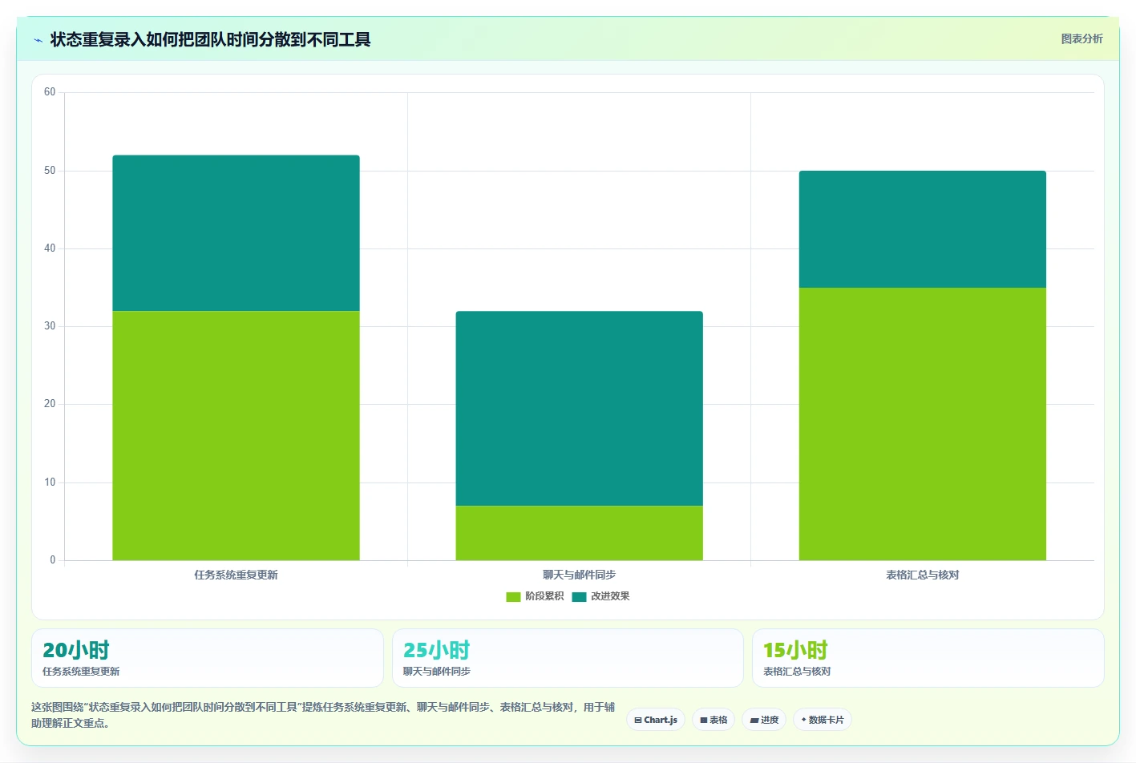
Task: Select the 进度 tag chip
Action: [764, 720]
